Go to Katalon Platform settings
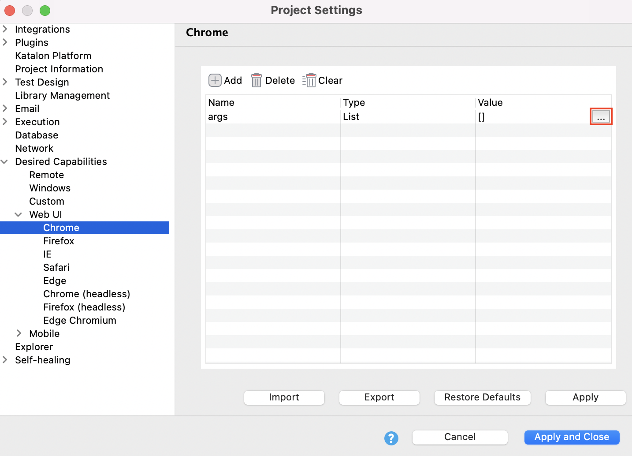 (53, 56)
